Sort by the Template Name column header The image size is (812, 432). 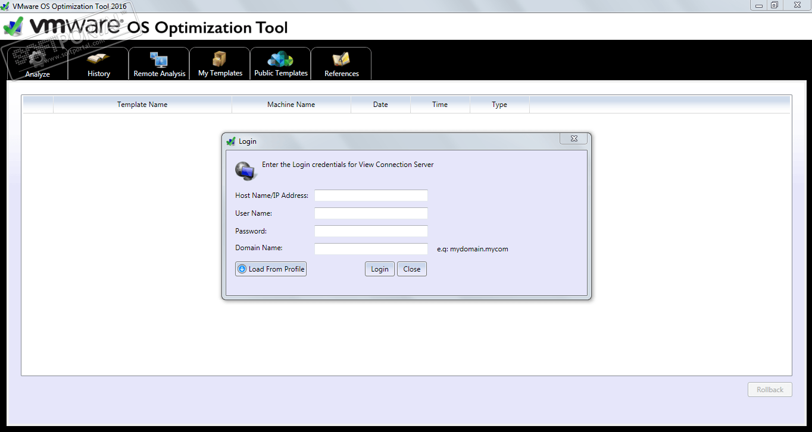pyautogui.click(x=142, y=105)
